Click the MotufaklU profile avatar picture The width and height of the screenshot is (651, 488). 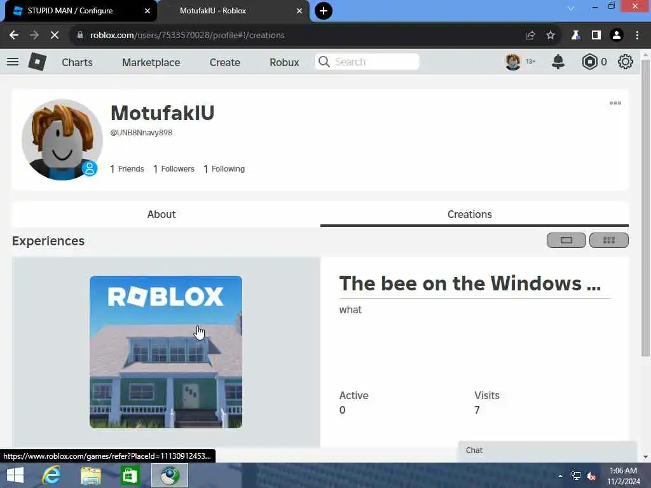pos(62,140)
